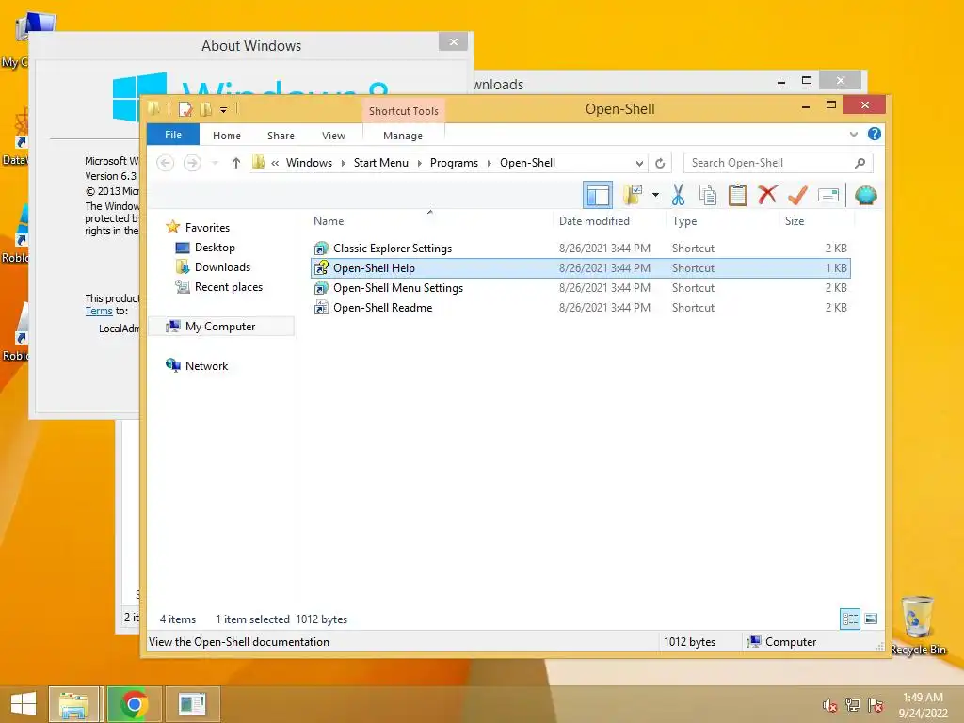Image resolution: width=964 pixels, height=723 pixels.
Task: Select the Open-Shell Readme shortcut
Action: click(581, 308)
